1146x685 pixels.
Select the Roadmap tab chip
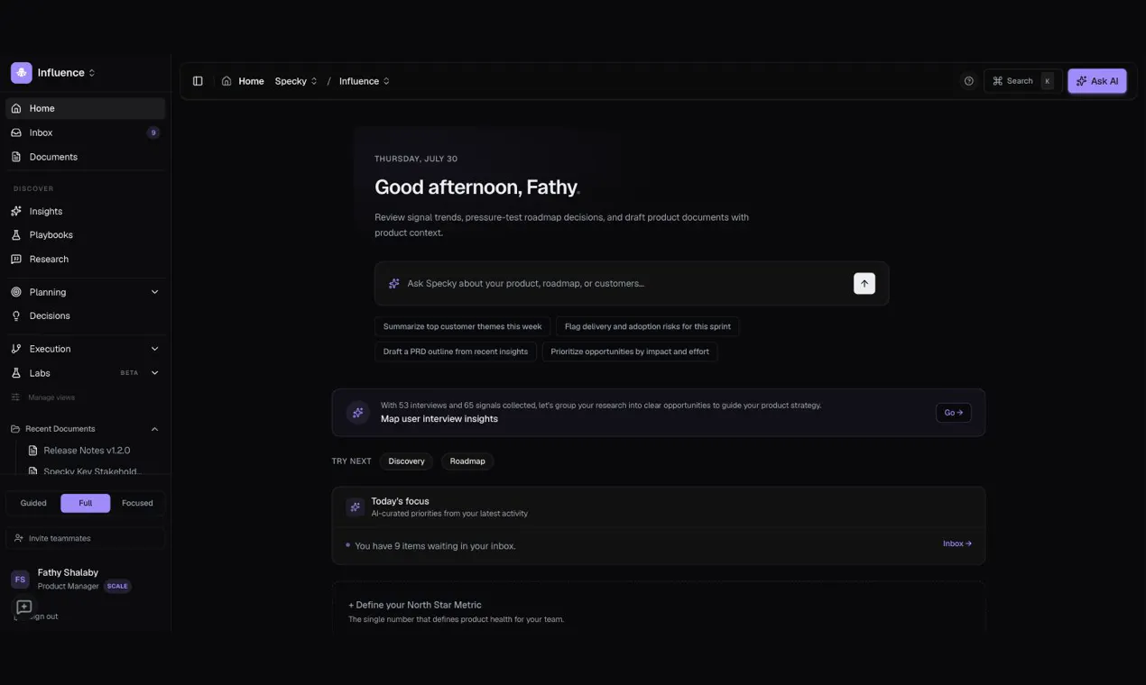(x=467, y=461)
